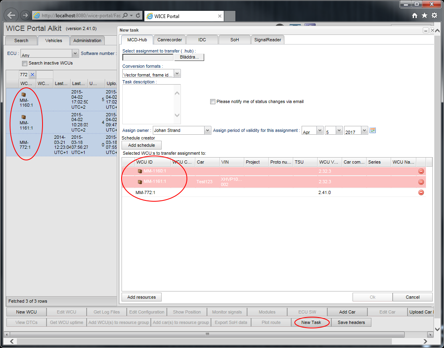This screenshot has width=444, height=348.
Task: Open the SignalReader tab
Action: click(268, 40)
